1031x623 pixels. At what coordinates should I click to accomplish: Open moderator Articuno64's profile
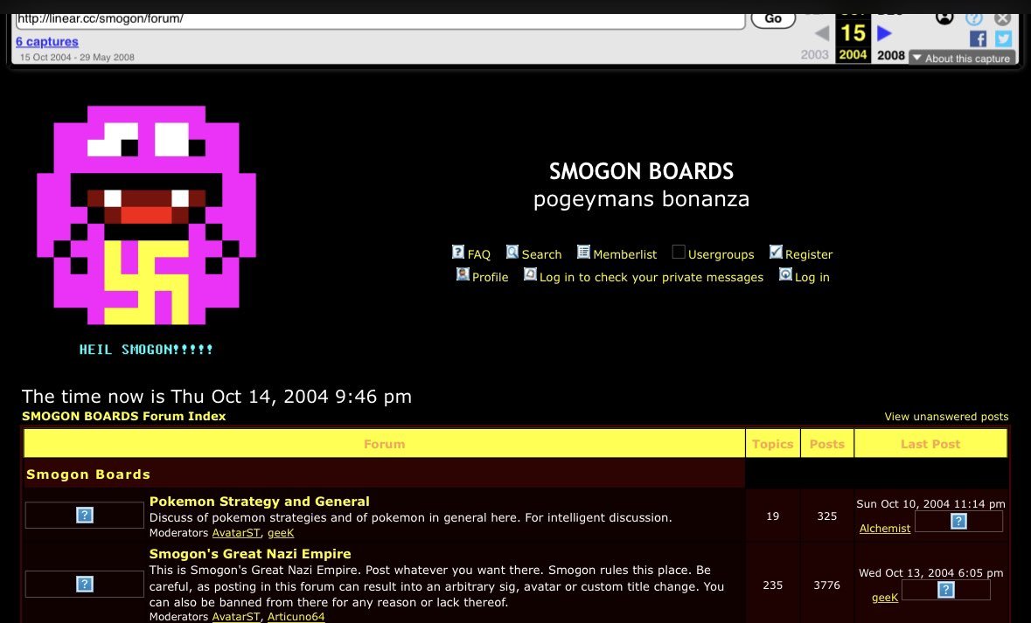coord(296,616)
